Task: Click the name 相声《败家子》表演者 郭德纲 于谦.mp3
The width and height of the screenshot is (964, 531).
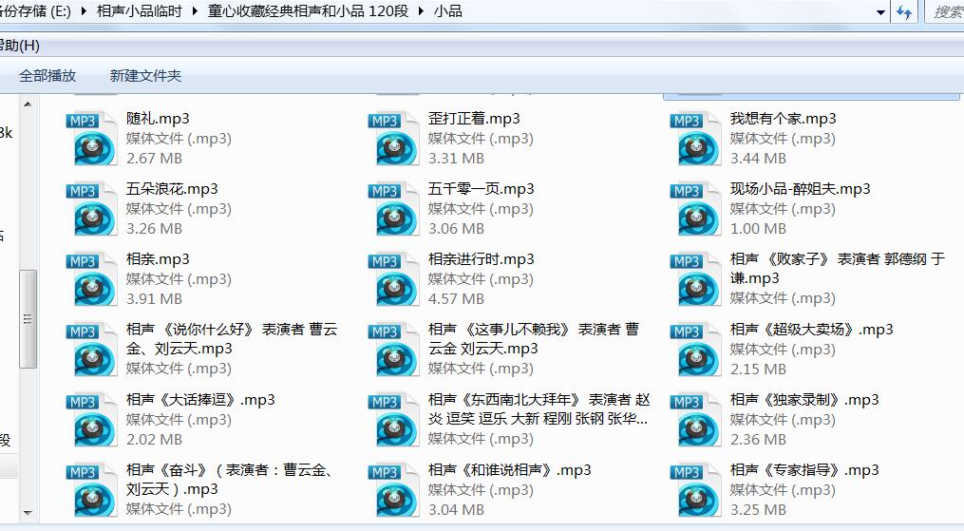Action: click(x=838, y=269)
